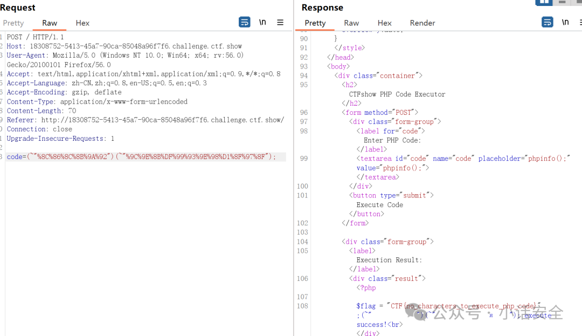The width and height of the screenshot is (582, 336).
Task: Click the Referer header line in request
Action: pyautogui.click(x=145, y=120)
